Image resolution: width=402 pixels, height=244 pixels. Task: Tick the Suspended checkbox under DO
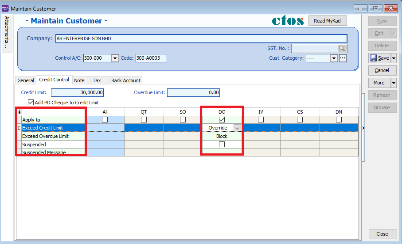(222, 145)
